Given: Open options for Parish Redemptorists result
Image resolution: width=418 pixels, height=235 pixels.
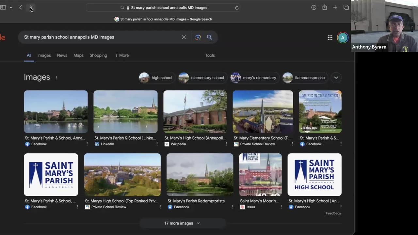Looking at the screenshot, I should (x=233, y=207).
